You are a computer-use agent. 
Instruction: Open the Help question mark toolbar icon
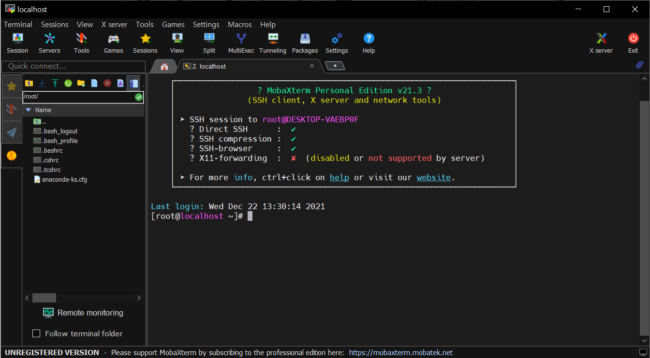369,43
